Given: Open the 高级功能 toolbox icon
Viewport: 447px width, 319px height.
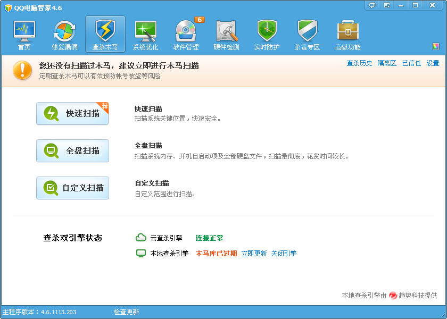Looking at the screenshot, I should point(348,31).
